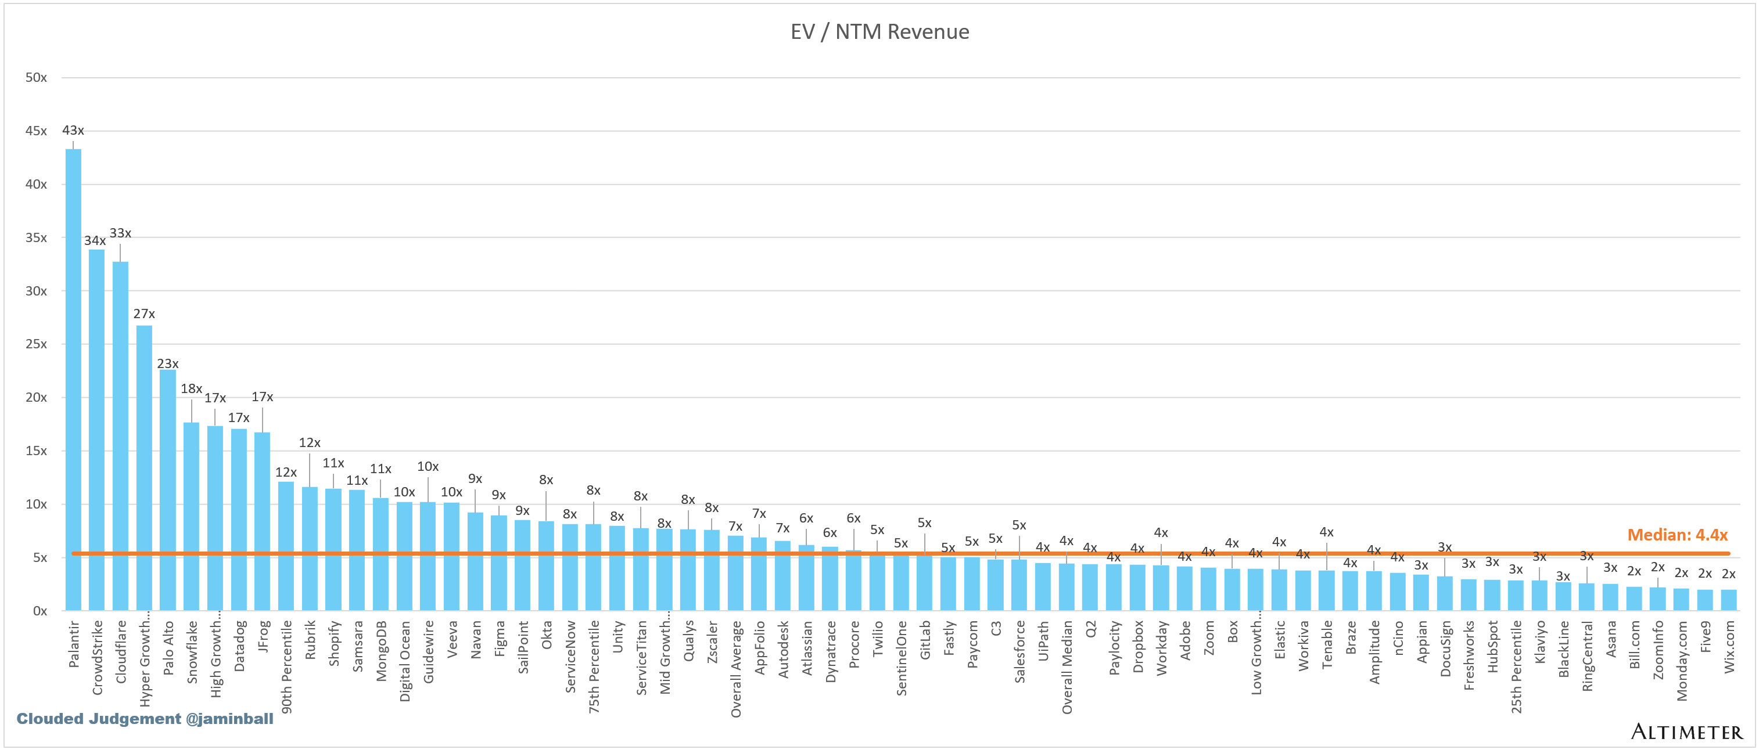Click the "23x" data label above Palo Alto
This screenshot has height=753, width=1759.
pyautogui.click(x=168, y=364)
